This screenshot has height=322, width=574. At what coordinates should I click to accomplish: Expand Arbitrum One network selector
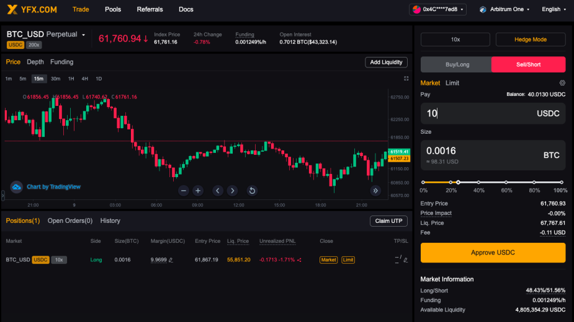tap(505, 9)
